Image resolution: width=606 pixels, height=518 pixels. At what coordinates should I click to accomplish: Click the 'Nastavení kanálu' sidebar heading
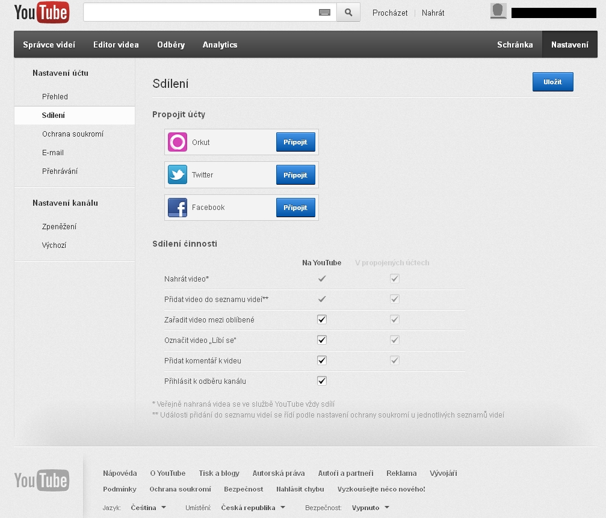65,203
